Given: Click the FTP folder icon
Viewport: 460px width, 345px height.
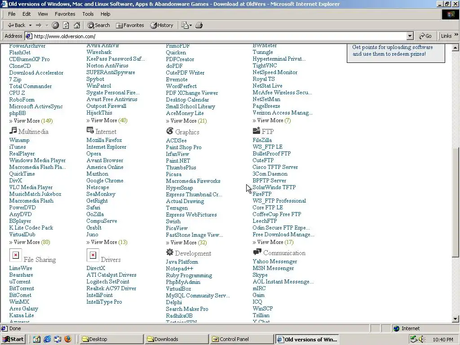Looking at the screenshot, I should (x=257, y=130).
